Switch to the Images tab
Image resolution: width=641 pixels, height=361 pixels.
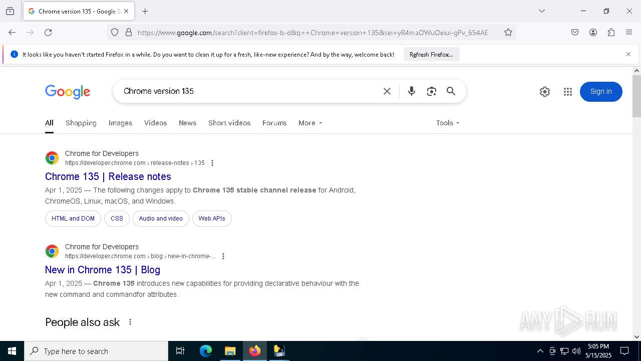(120, 123)
